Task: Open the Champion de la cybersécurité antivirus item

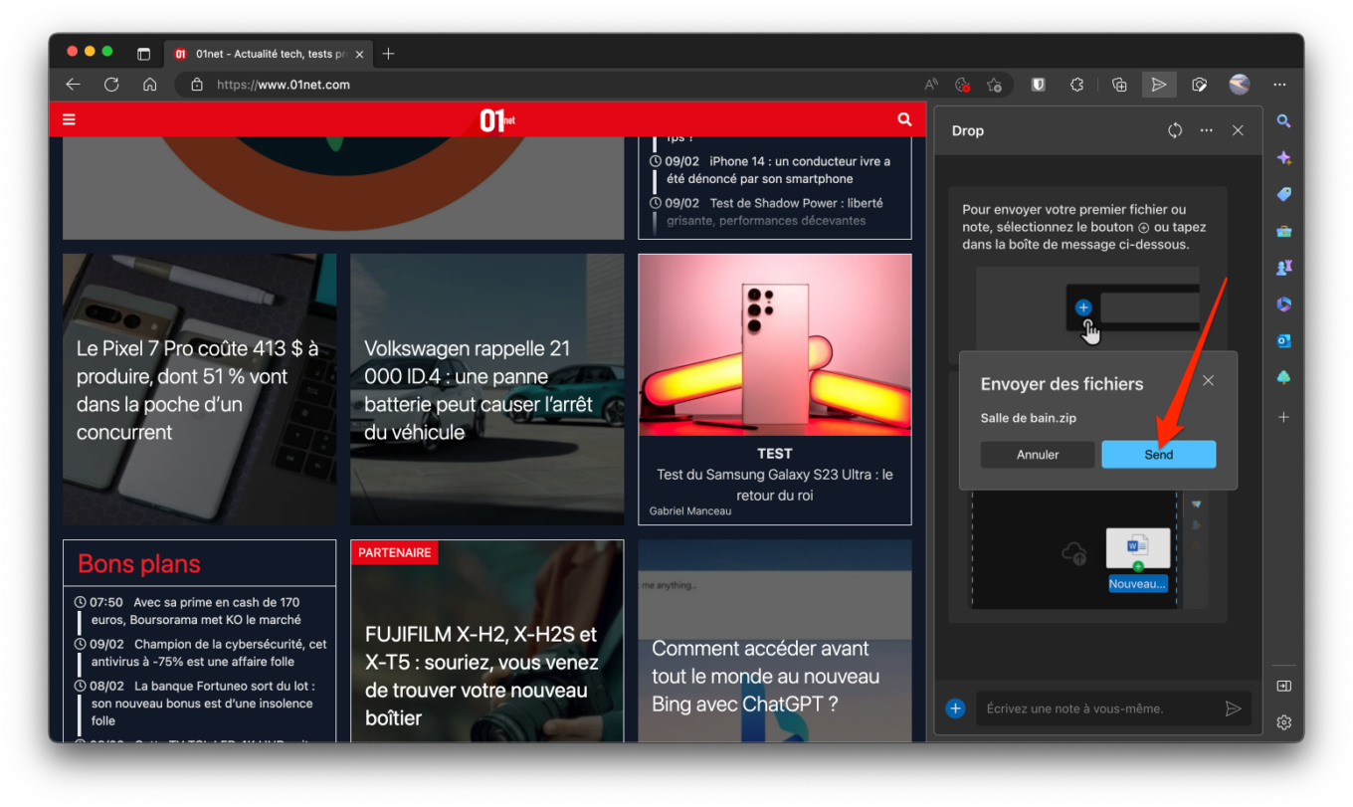Action: 209,653
